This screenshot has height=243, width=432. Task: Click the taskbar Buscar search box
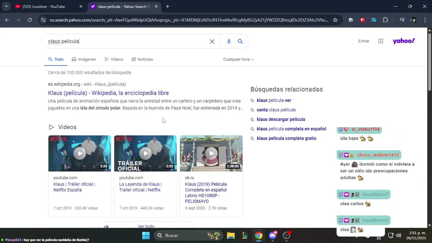coord(189,235)
